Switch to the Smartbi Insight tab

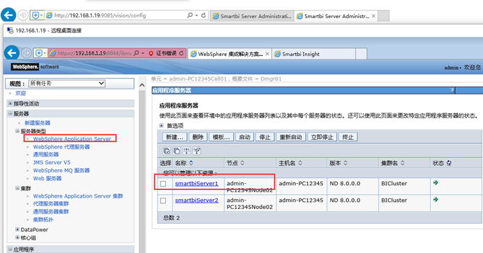[x=313, y=54]
